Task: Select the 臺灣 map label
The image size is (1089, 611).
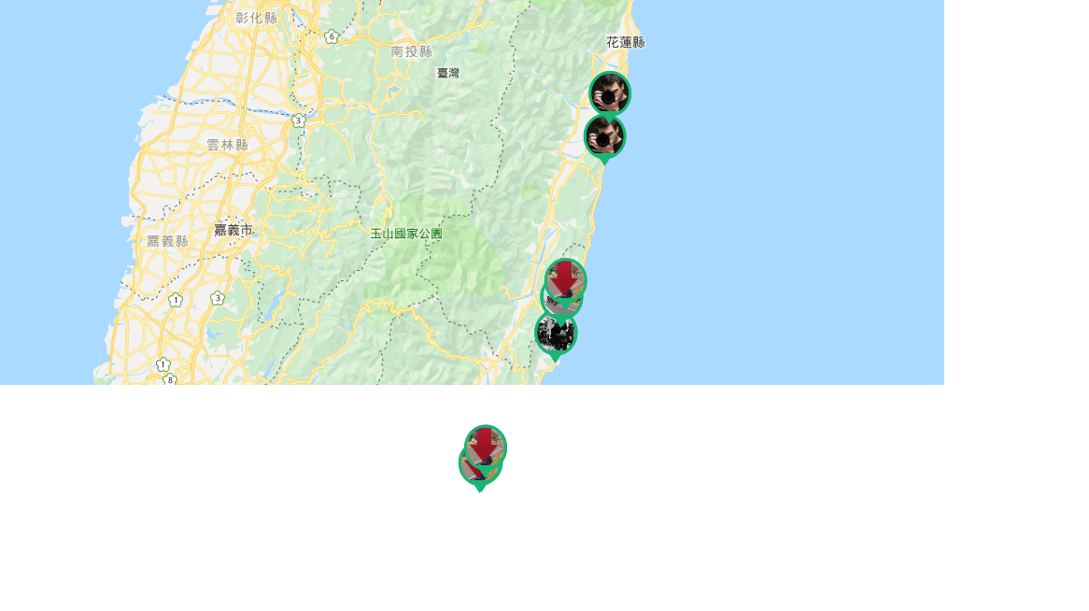Action: [x=448, y=73]
